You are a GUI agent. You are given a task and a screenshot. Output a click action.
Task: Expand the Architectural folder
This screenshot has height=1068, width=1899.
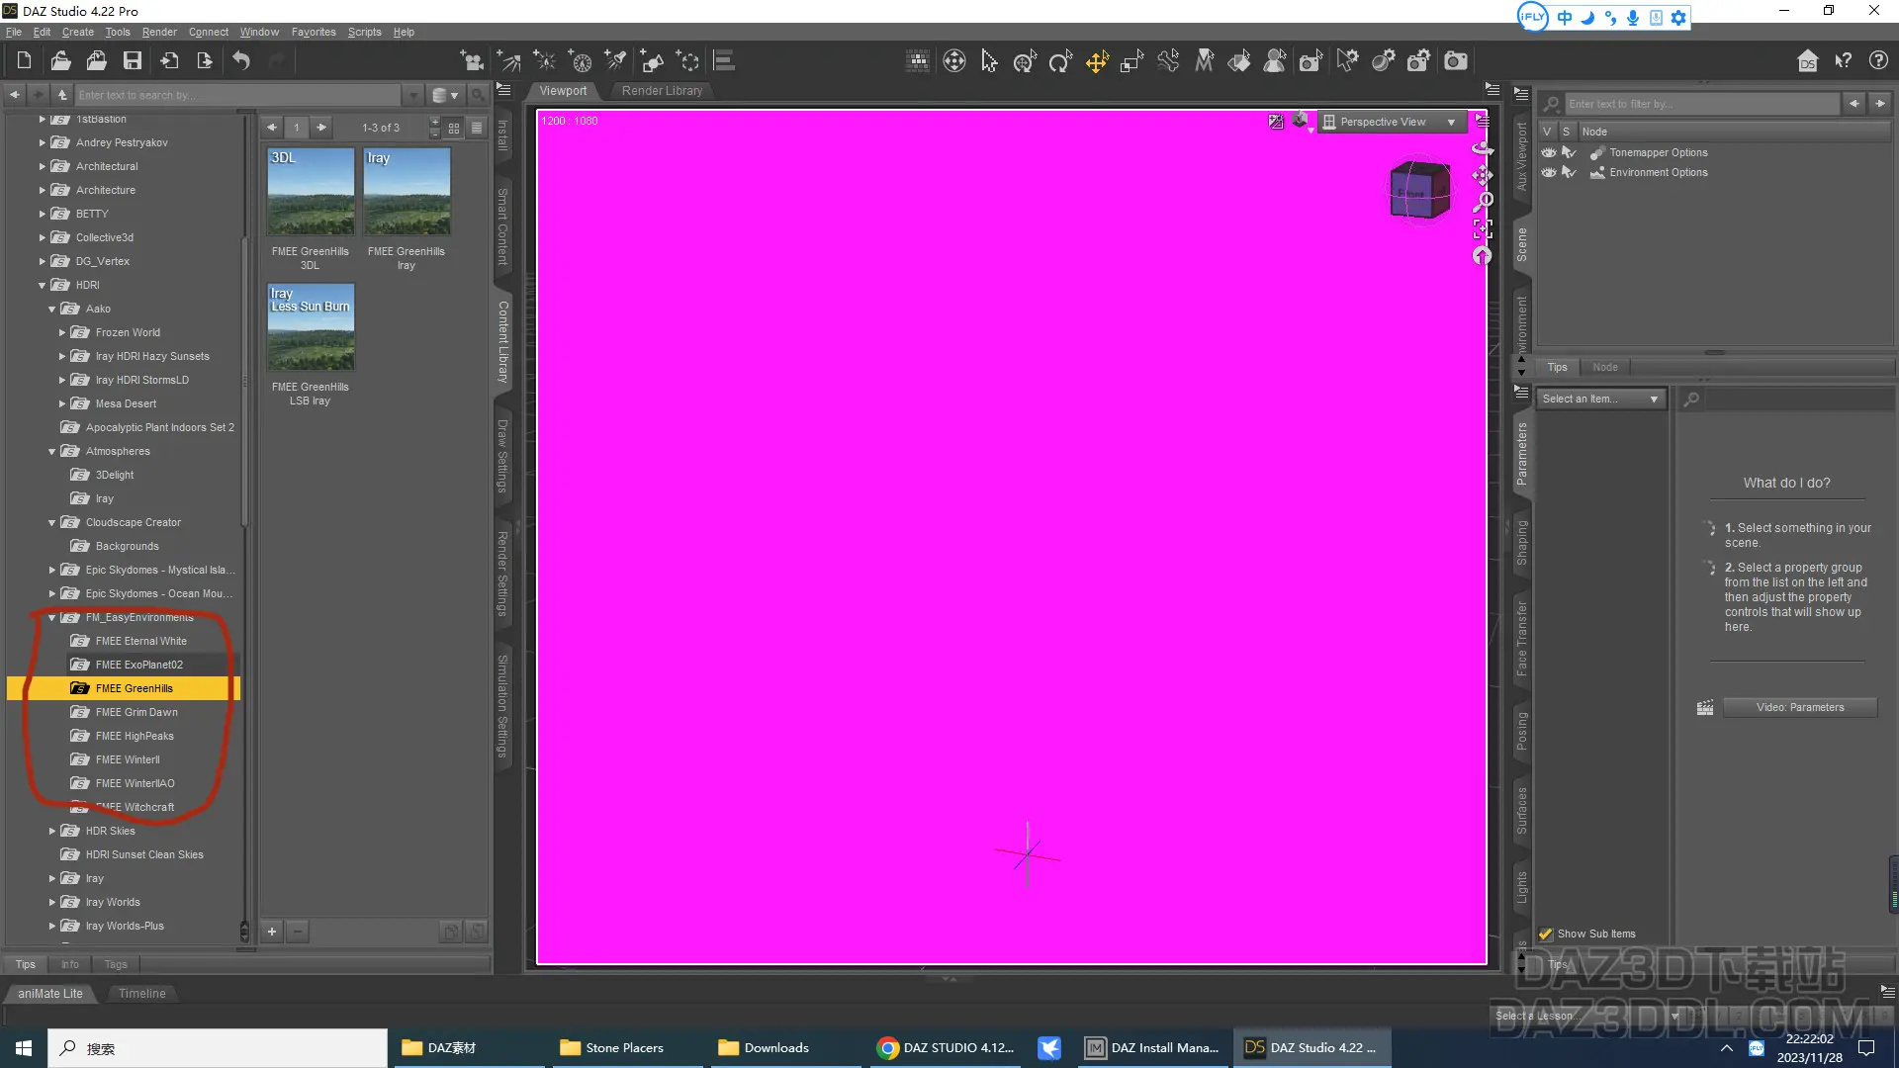[x=43, y=166]
